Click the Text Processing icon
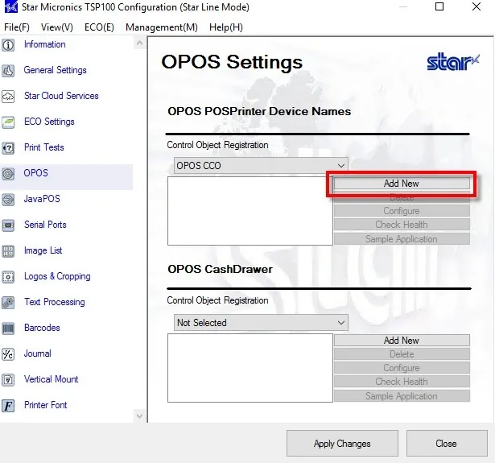The height and width of the screenshot is (463, 495). 8,303
